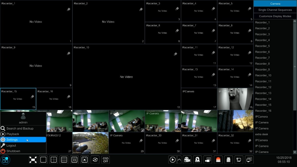This screenshot has height=167, width=297.
Task: Open the Customize Display Modes tab
Action: (x=275, y=16)
